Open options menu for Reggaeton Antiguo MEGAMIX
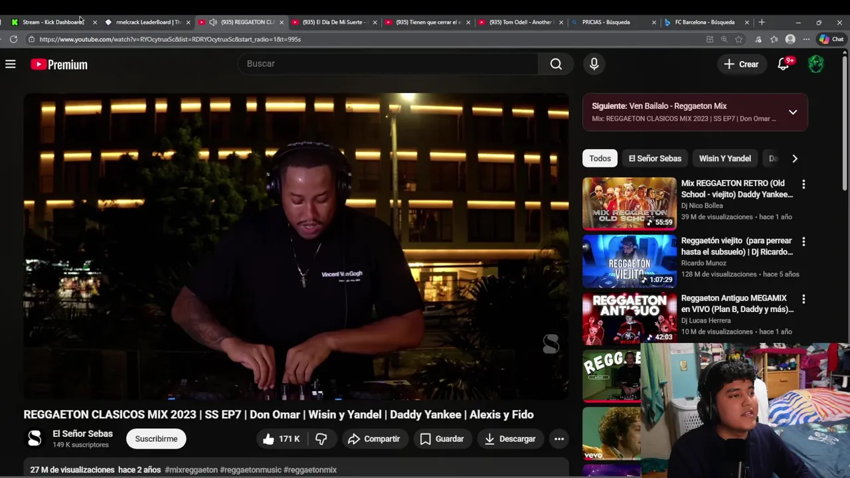 804,299
